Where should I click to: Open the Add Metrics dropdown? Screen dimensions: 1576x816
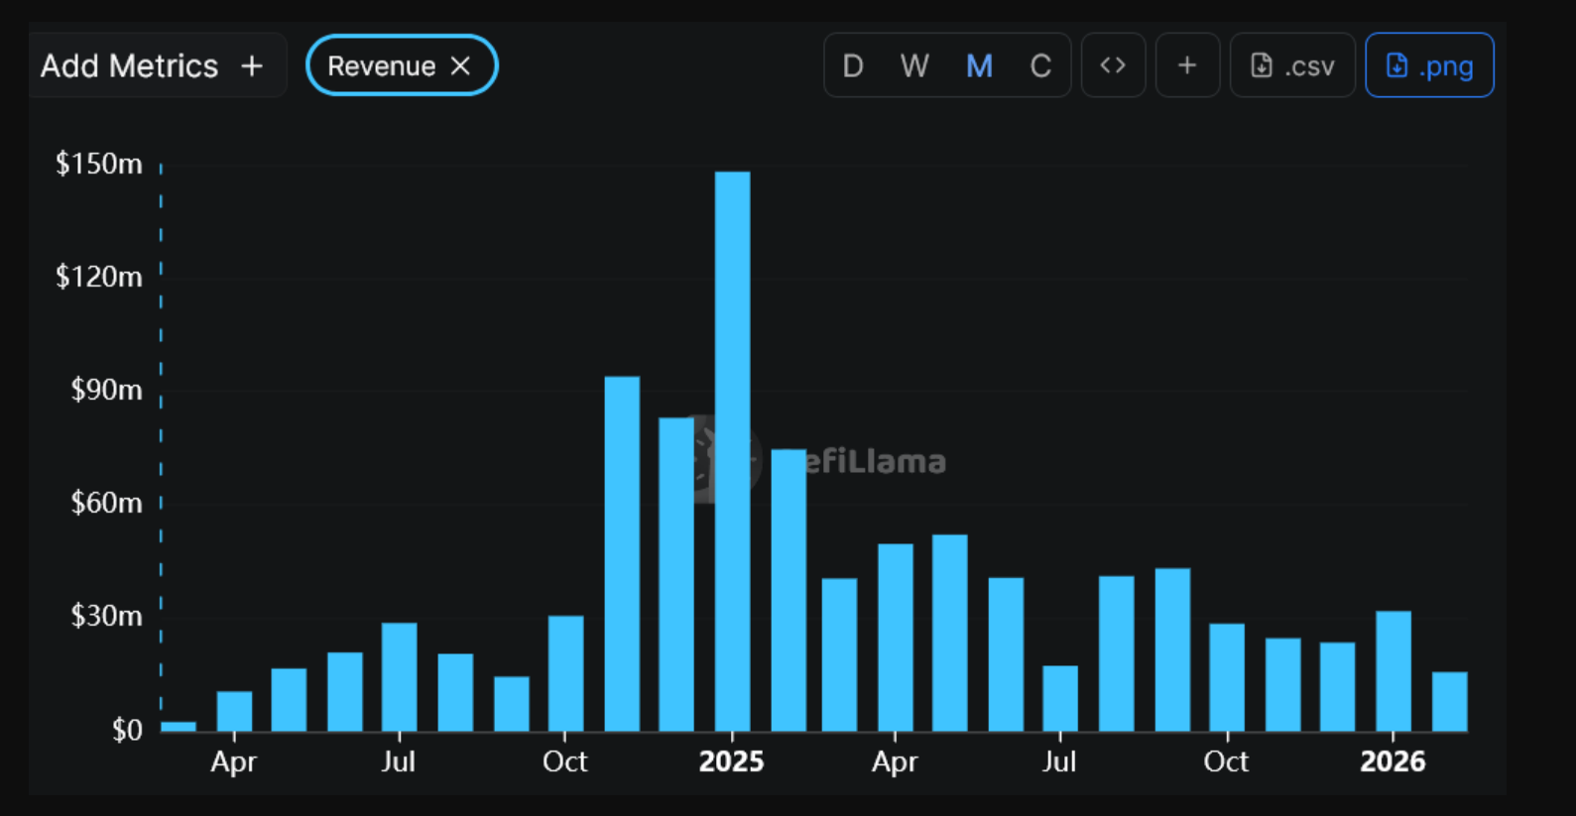coord(129,66)
